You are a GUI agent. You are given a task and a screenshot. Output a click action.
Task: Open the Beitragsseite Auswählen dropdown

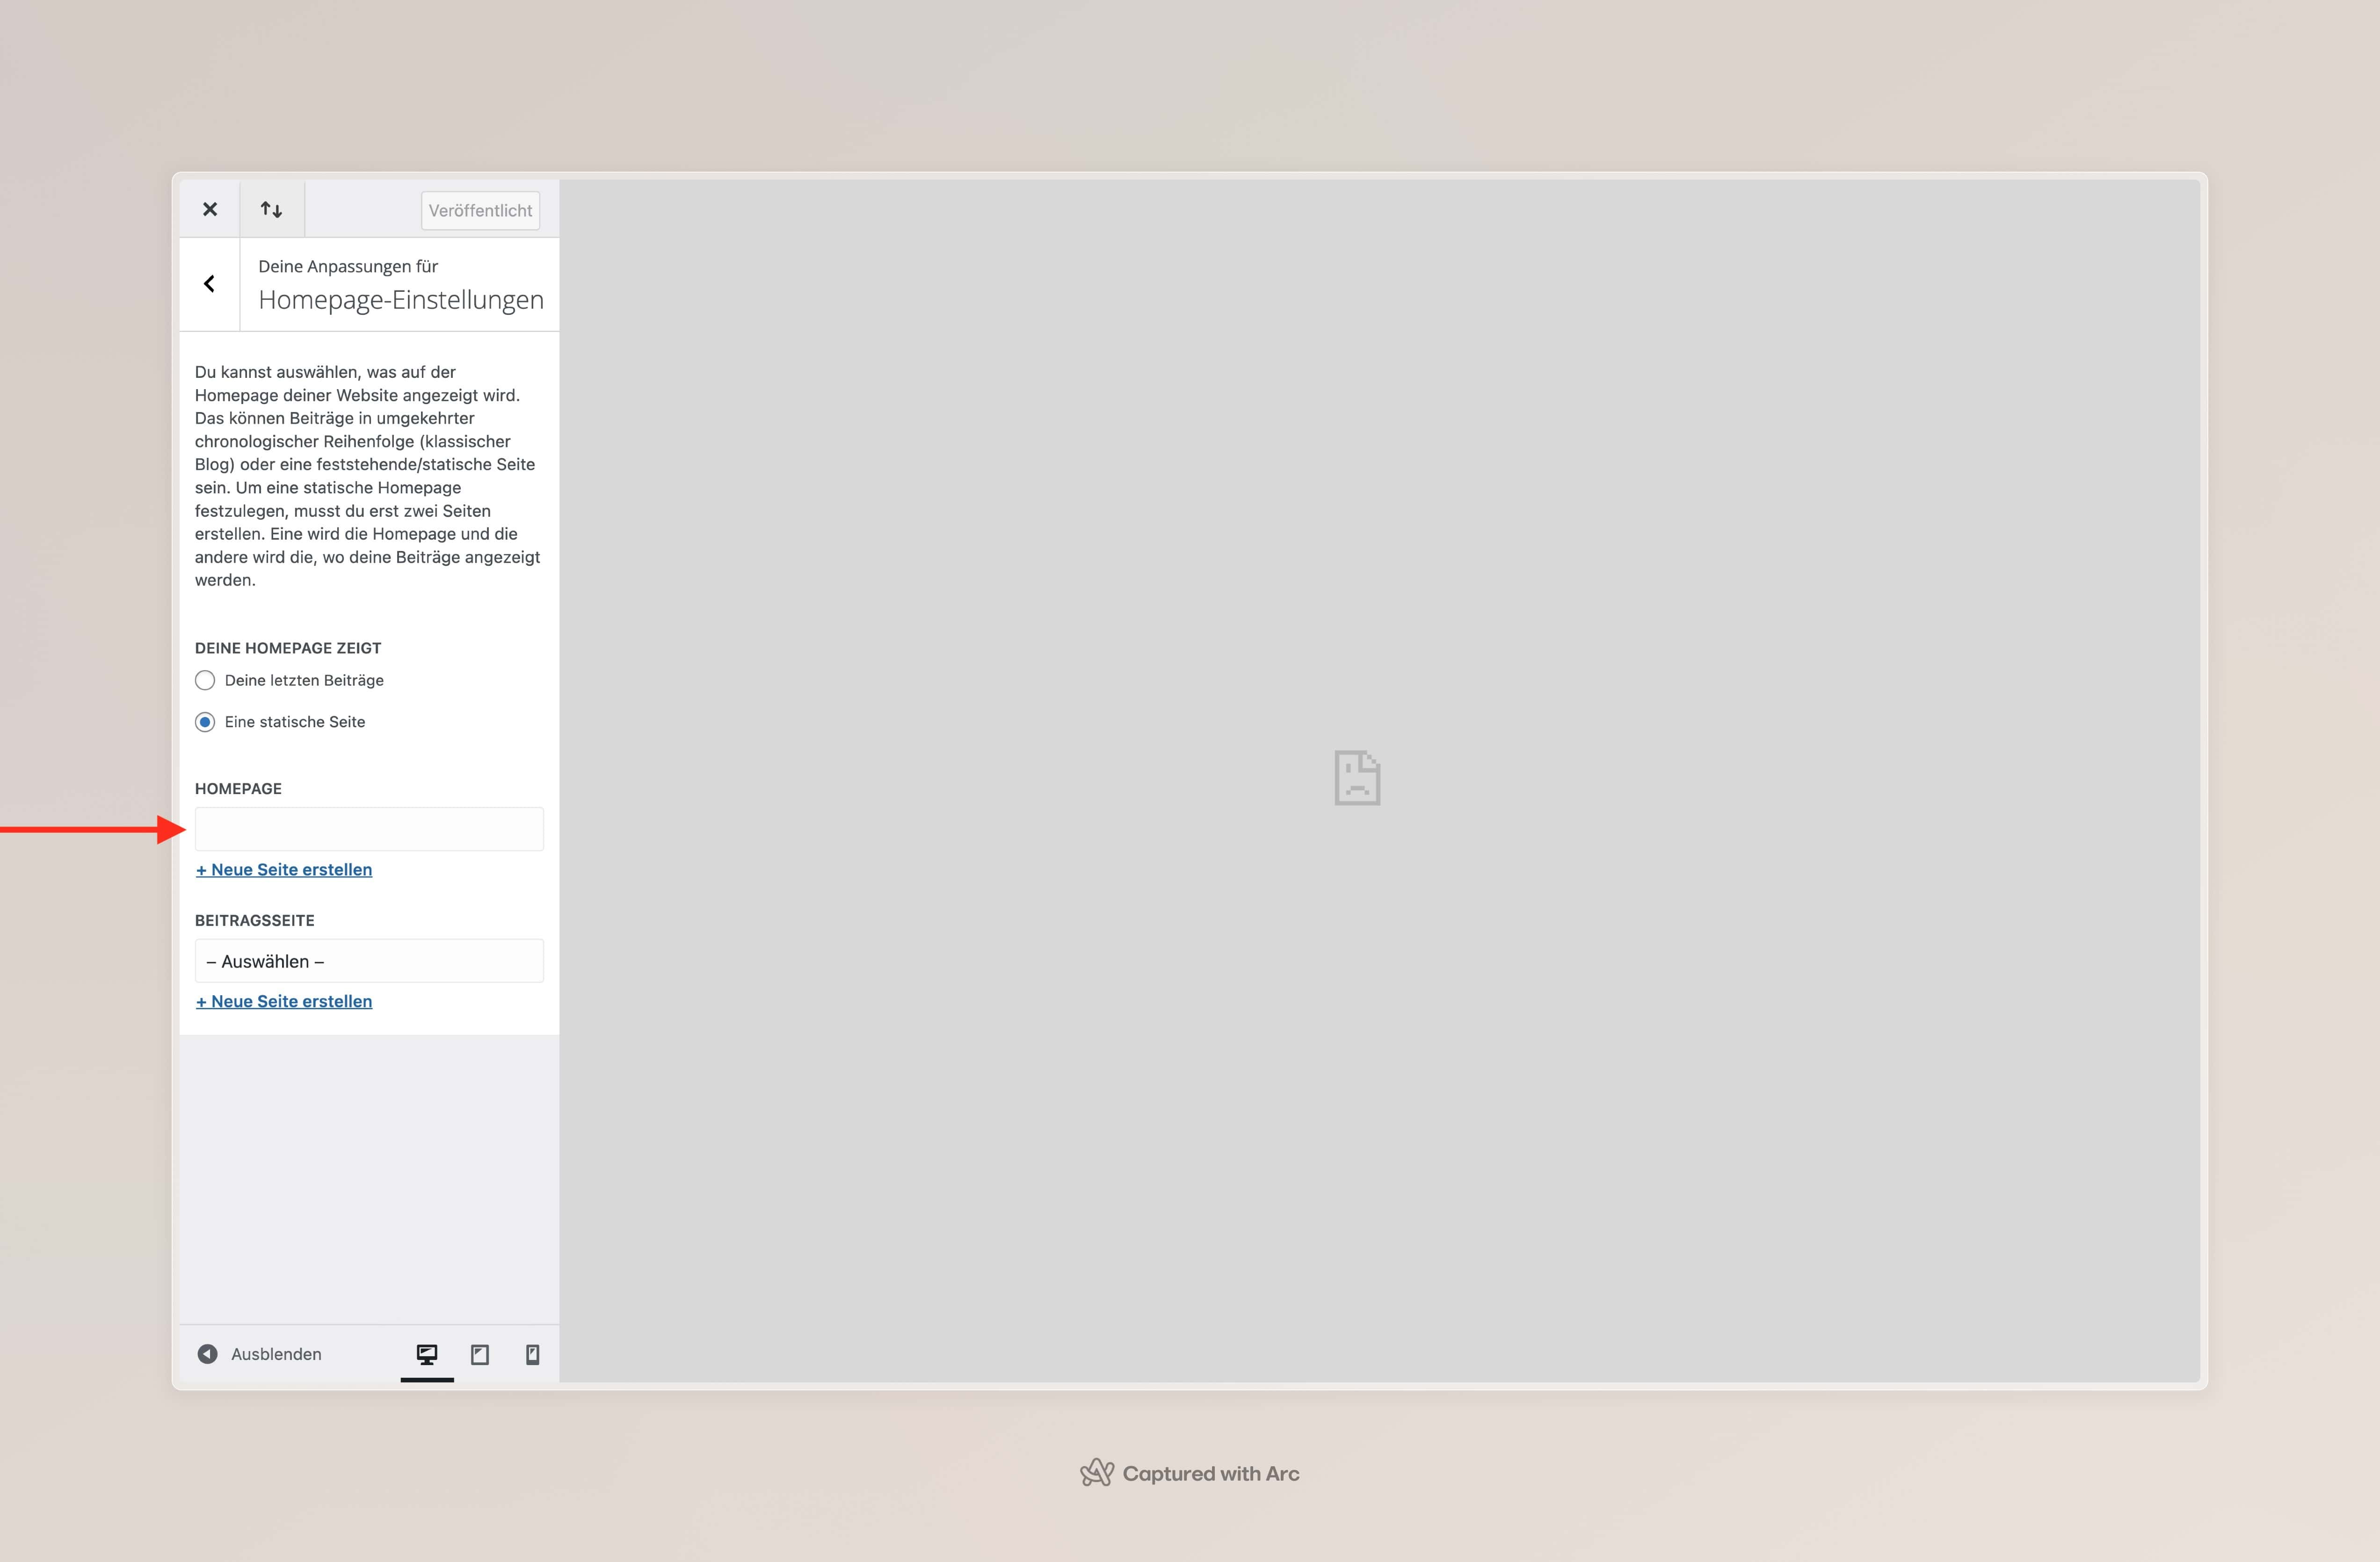pos(369,961)
